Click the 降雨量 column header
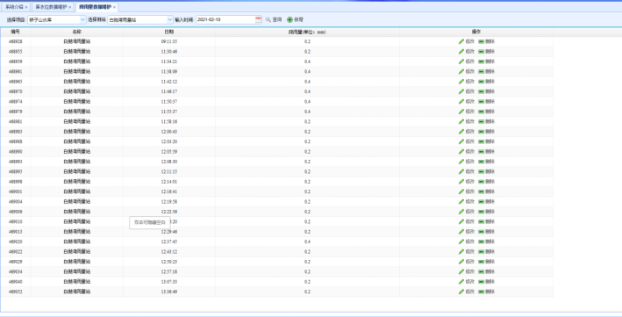 [x=307, y=32]
